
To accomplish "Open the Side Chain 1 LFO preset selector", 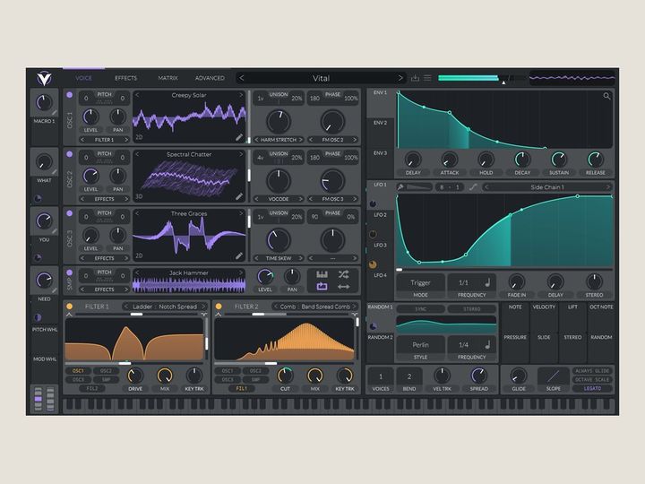I will 547,186.
